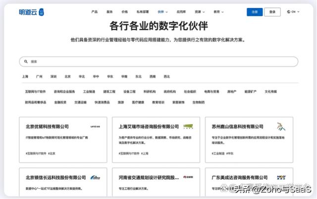Filter by 家居装饰 industry
The height and width of the screenshot is (199, 317).
pyautogui.click(x=178, y=102)
